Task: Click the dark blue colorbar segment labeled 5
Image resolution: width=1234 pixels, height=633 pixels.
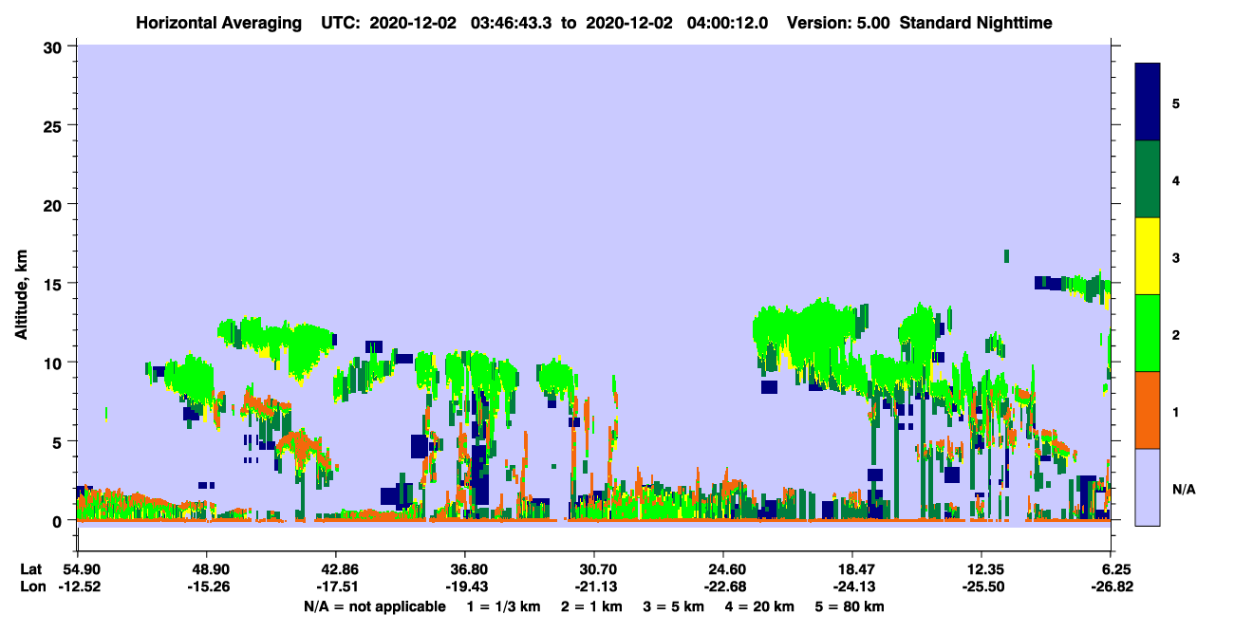Action: pyautogui.click(x=1148, y=102)
